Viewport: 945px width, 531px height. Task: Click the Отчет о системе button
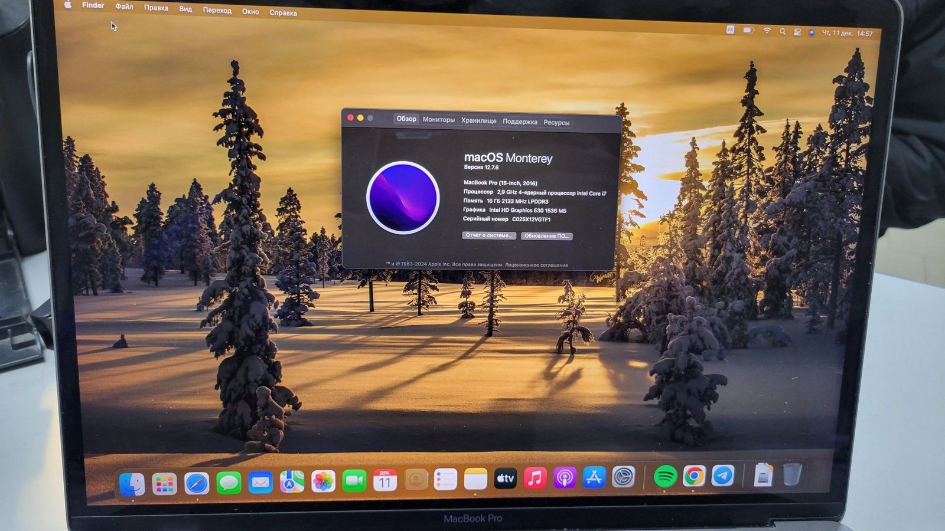pos(488,235)
